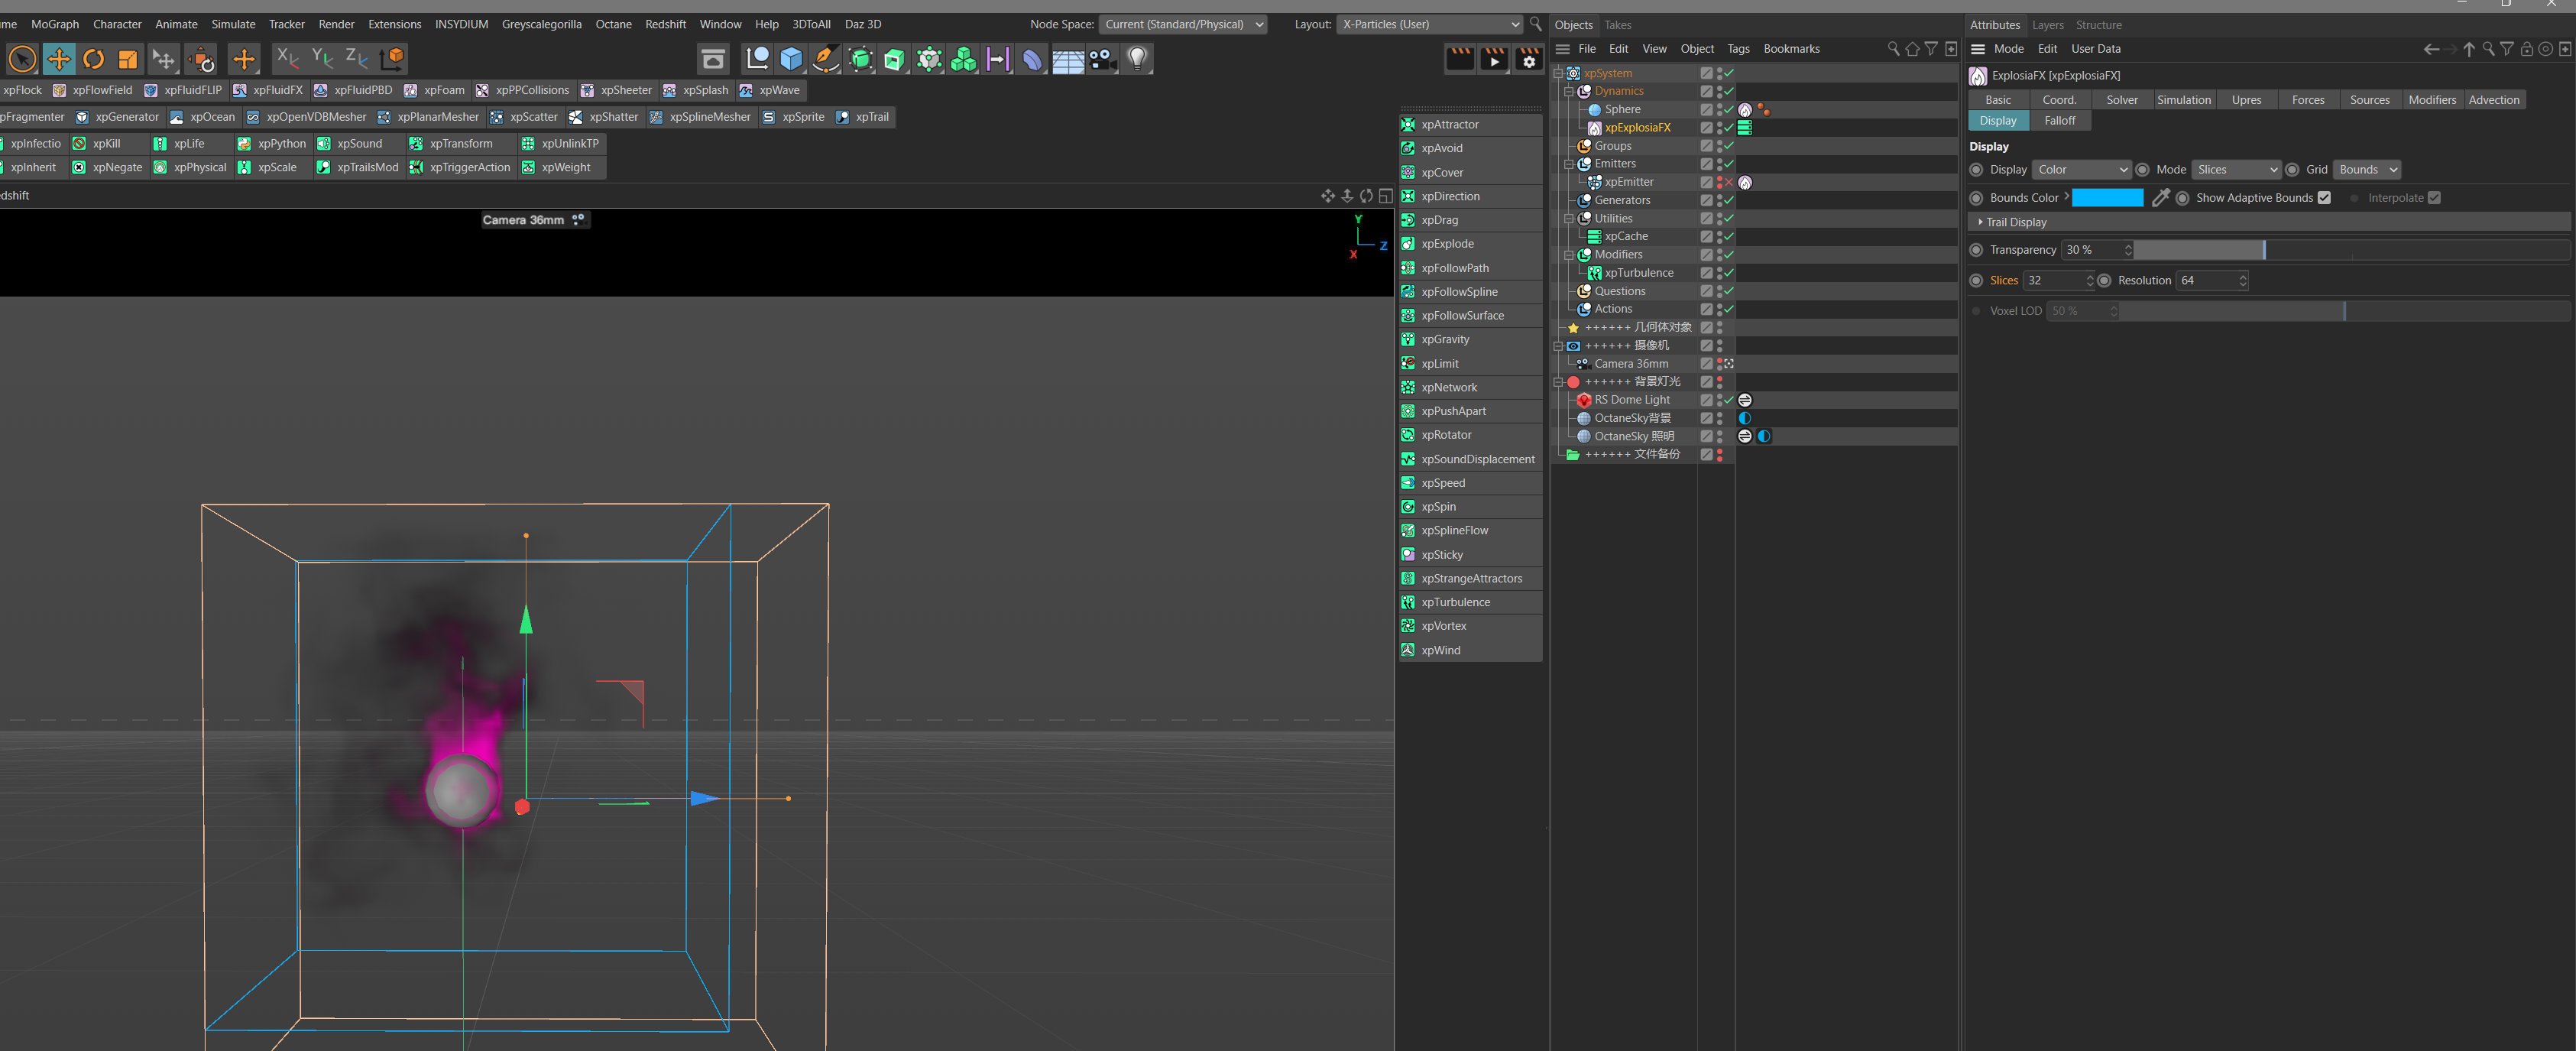Activate the Move tool
Screen dimensions: 2576x1051
(59, 59)
